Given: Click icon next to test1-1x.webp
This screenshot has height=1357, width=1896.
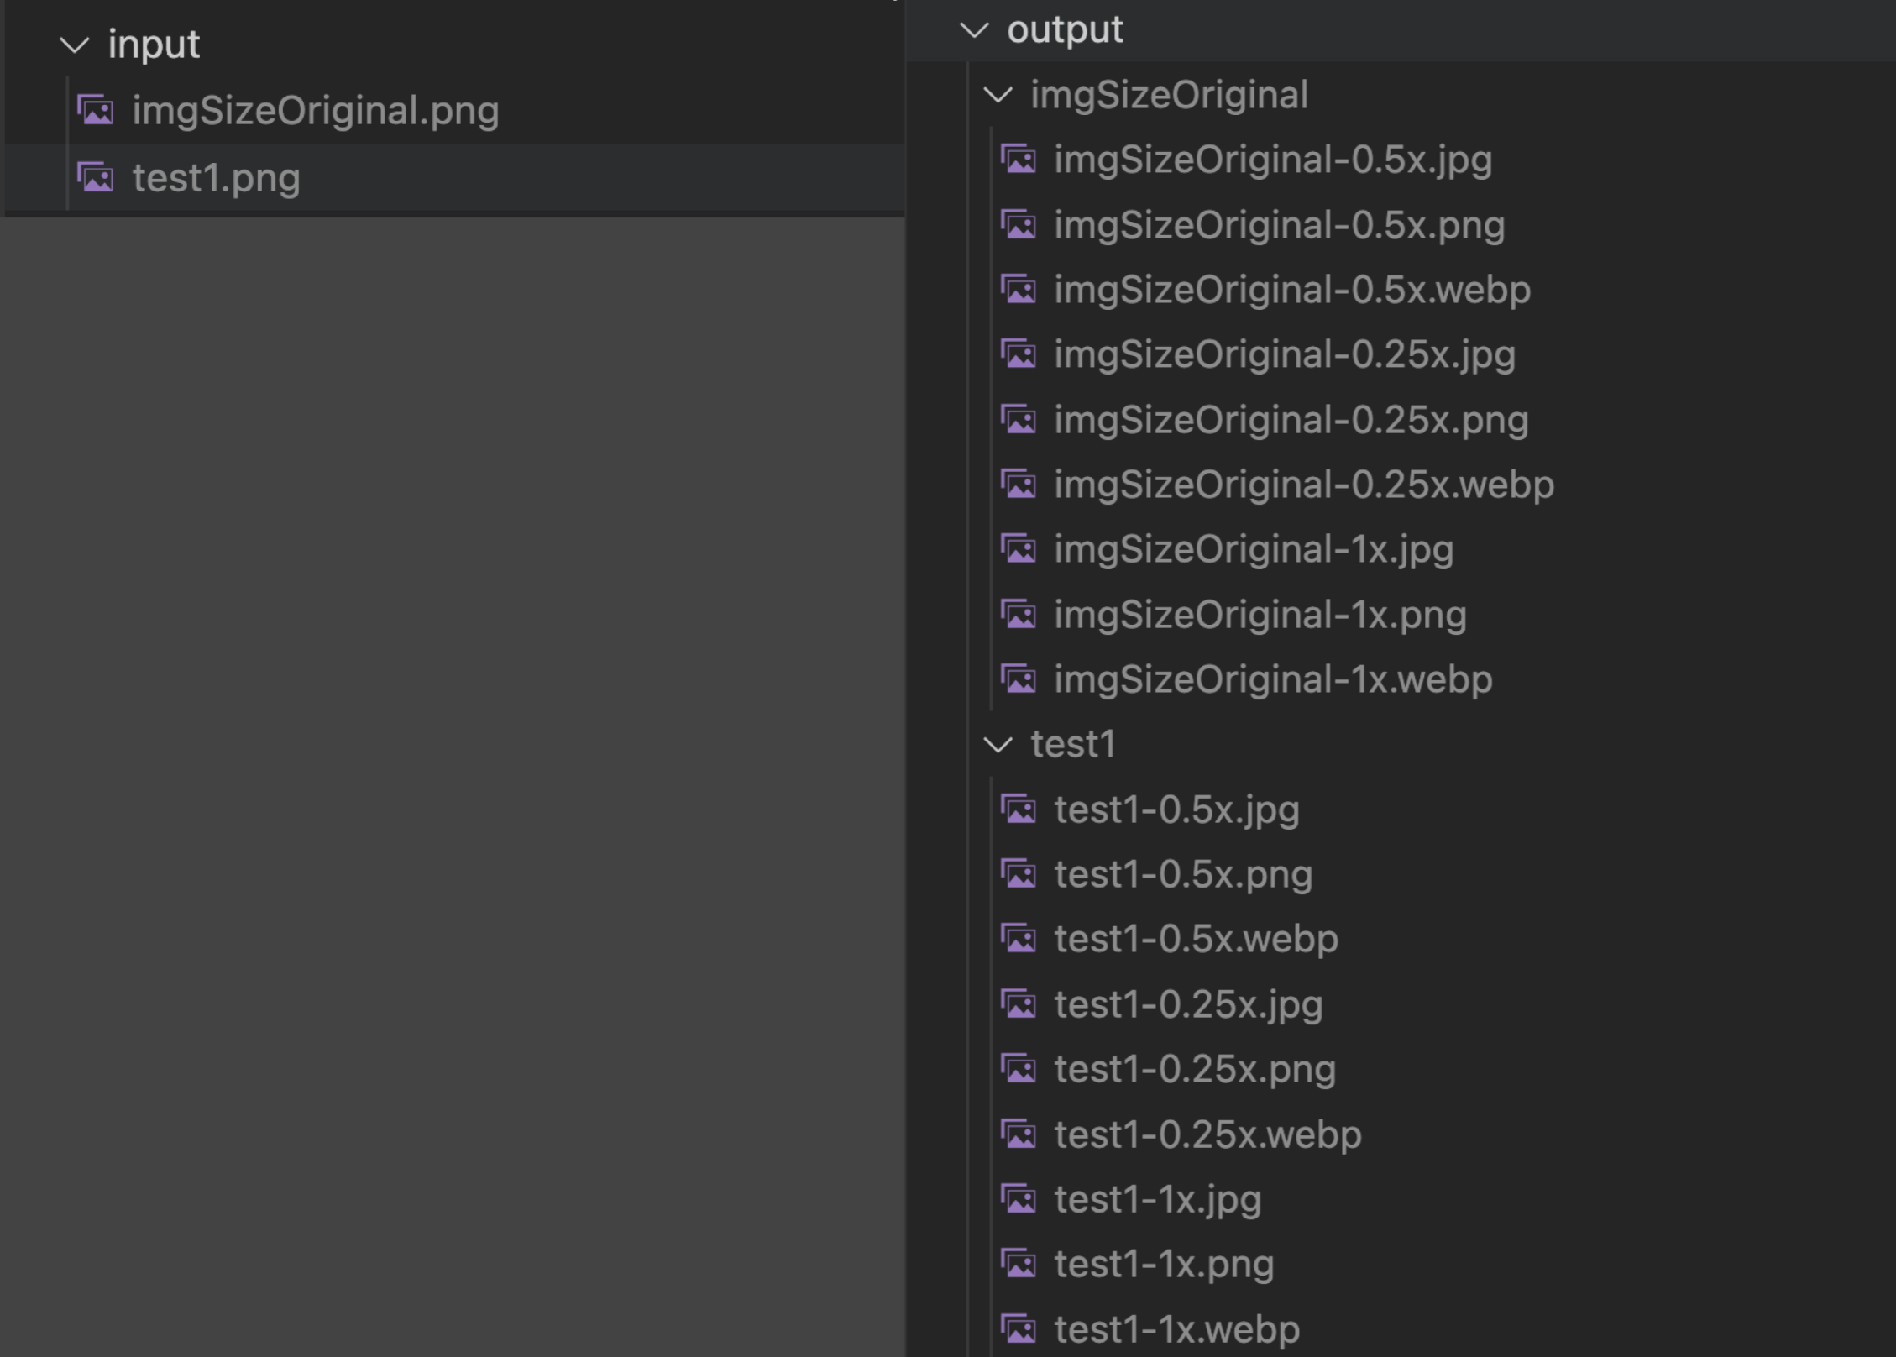Looking at the screenshot, I should (1019, 1329).
